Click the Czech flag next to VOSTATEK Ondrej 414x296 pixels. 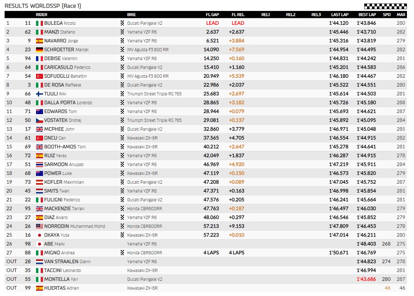[x=39, y=120]
